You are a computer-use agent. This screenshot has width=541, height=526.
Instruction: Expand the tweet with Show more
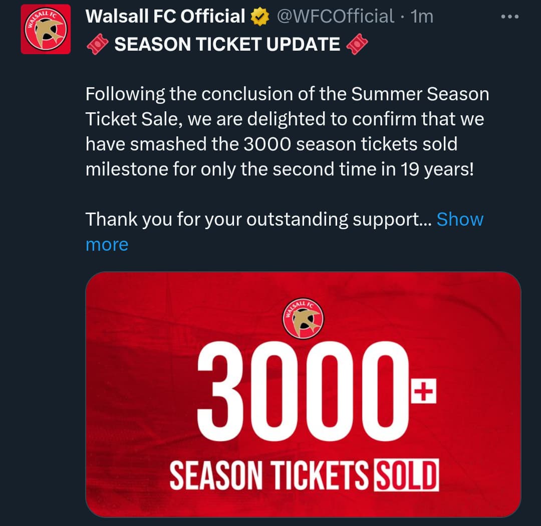[x=285, y=232]
